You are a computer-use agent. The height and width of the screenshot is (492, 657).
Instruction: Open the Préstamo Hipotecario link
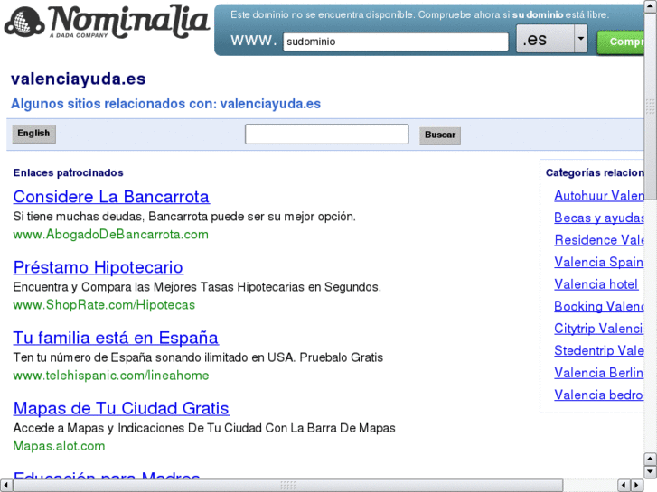click(x=98, y=267)
